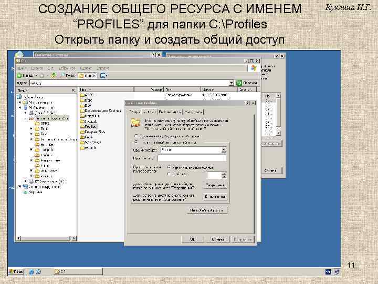
Task: Select DVD drive (D:) in Folders tree
Action: [x=47, y=181]
